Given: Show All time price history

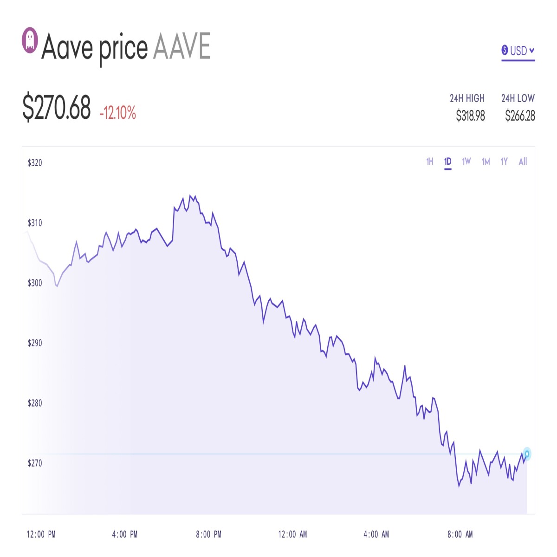Looking at the screenshot, I should point(523,162).
